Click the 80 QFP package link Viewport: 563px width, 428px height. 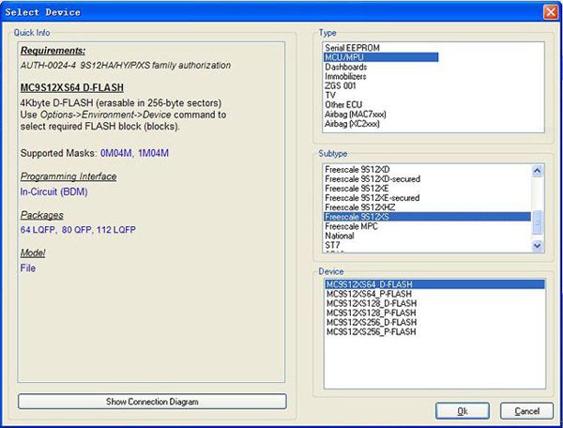point(81,228)
